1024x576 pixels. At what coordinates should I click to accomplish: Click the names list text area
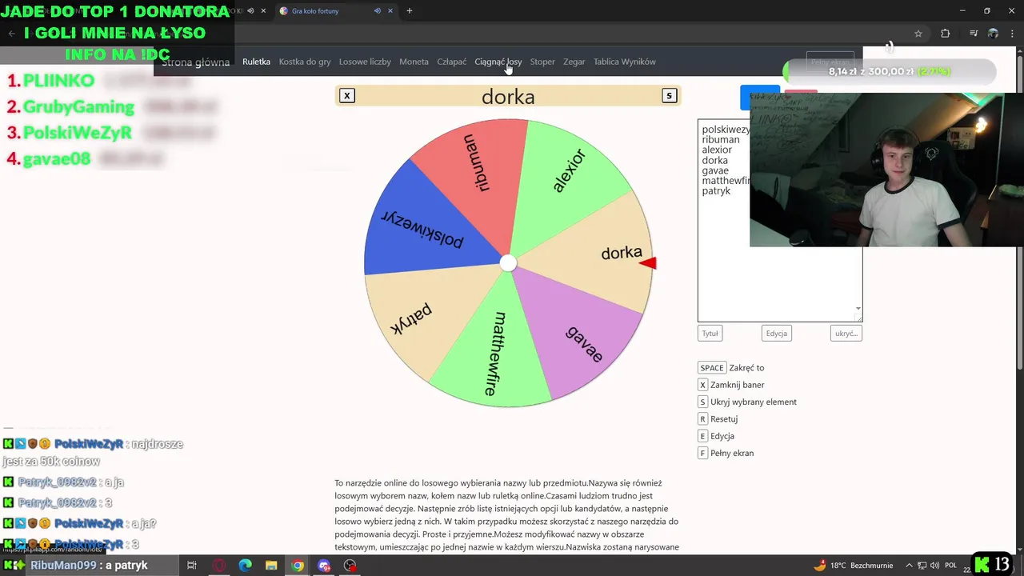779,221
